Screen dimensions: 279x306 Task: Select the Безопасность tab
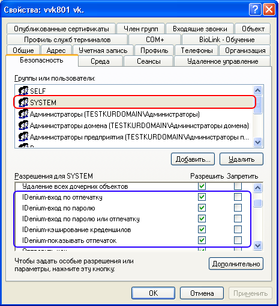click(41, 60)
